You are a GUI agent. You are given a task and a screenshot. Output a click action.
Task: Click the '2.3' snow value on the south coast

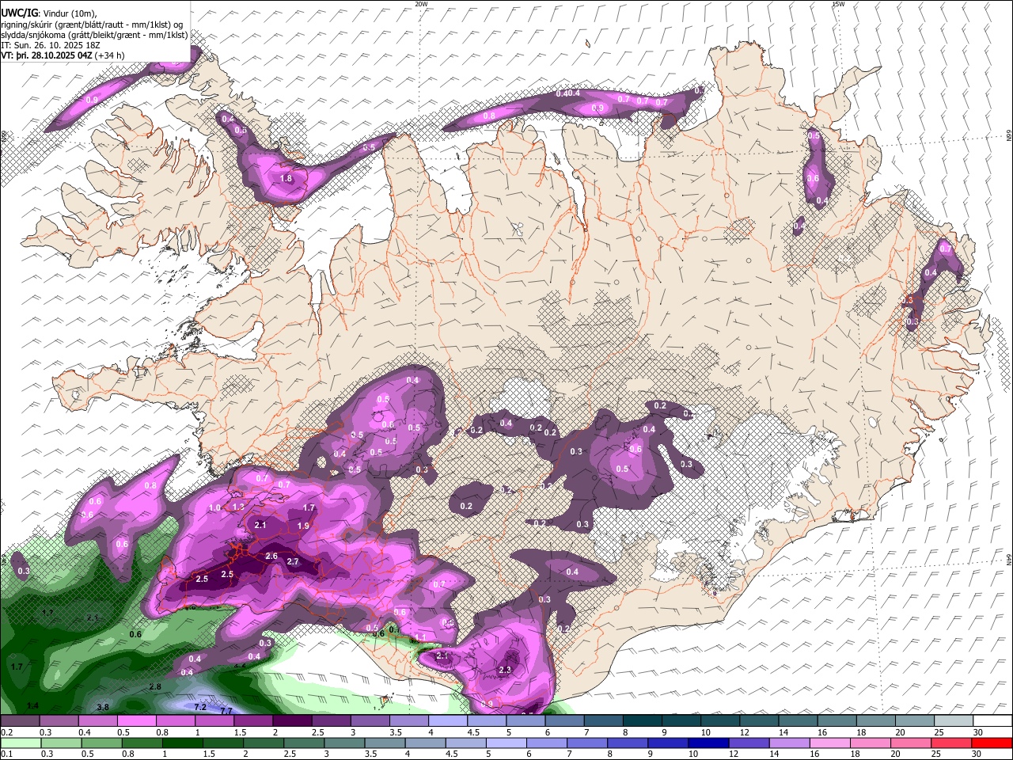click(506, 670)
